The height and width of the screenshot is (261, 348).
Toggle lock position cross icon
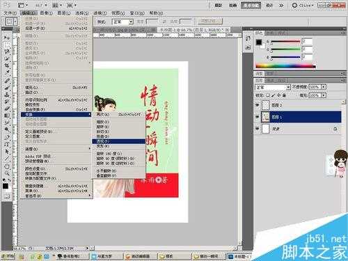click(x=278, y=95)
